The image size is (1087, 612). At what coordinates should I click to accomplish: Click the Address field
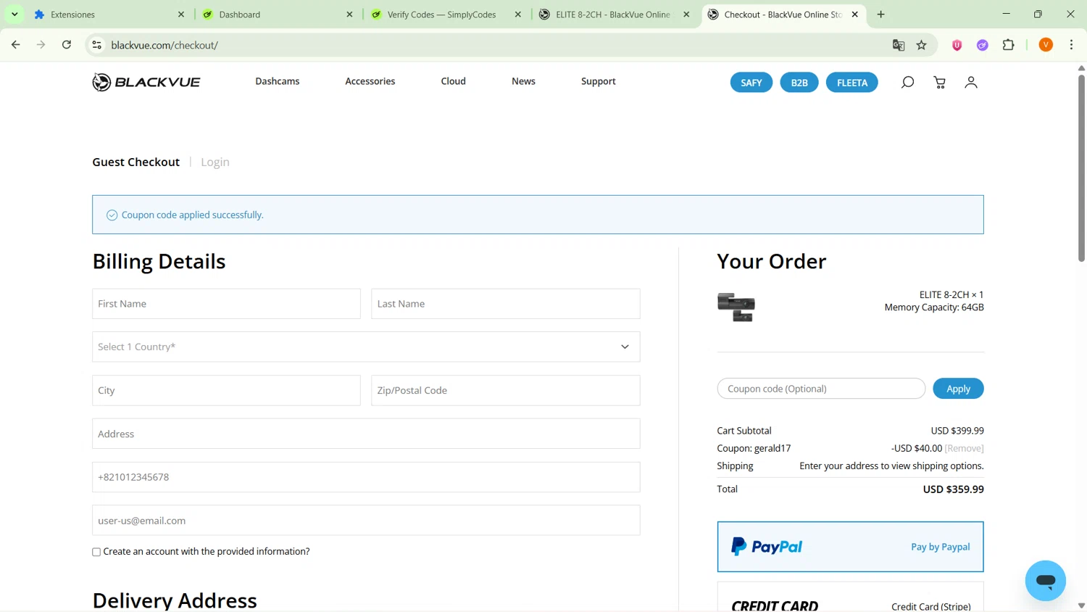pos(366,434)
